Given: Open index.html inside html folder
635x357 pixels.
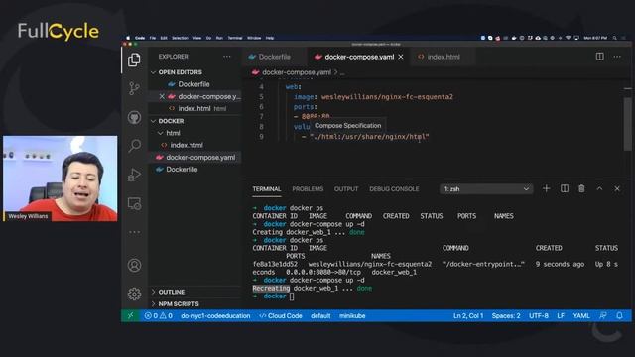Looking at the screenshot, I should (x=187, y=145).
